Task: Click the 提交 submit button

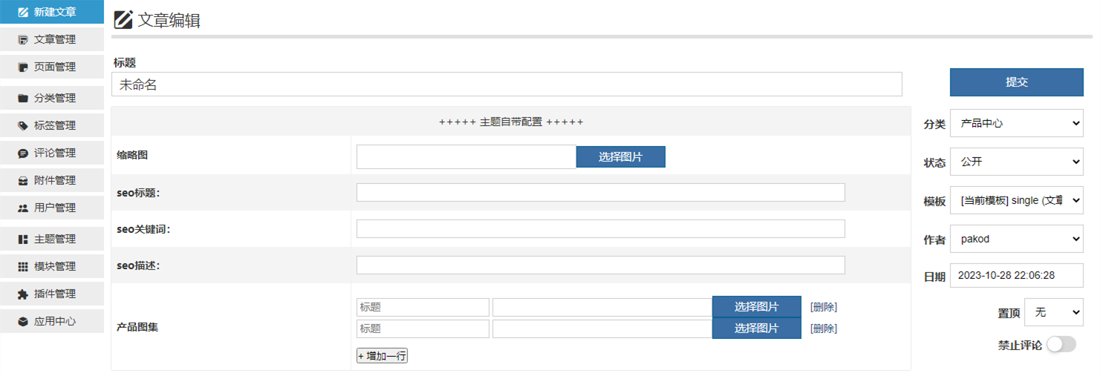Action: coord(1016,82)
